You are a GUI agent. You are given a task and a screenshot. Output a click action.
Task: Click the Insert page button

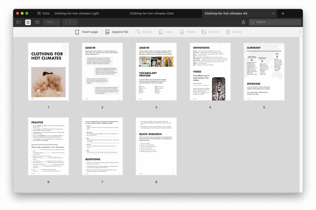point(86,32)
